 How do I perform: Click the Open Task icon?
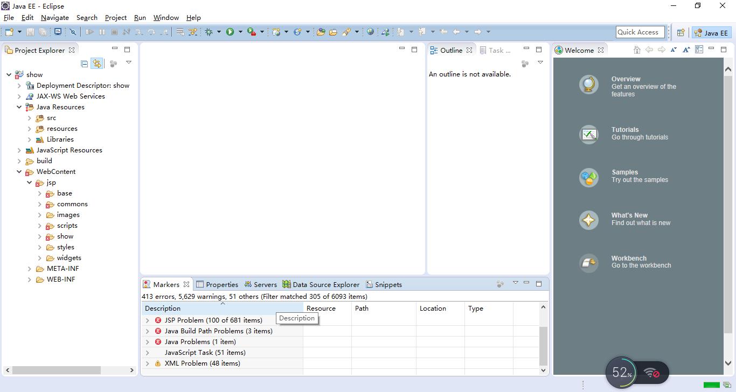333,32
